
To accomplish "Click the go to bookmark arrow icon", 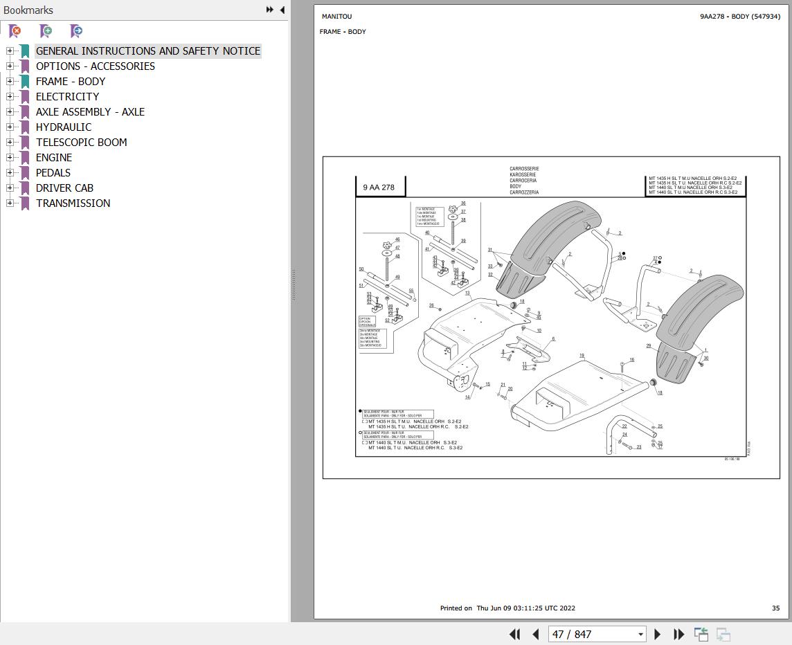I will tap(76, 31).
